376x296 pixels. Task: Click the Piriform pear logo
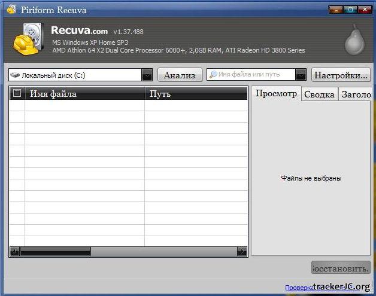[353, 39]
